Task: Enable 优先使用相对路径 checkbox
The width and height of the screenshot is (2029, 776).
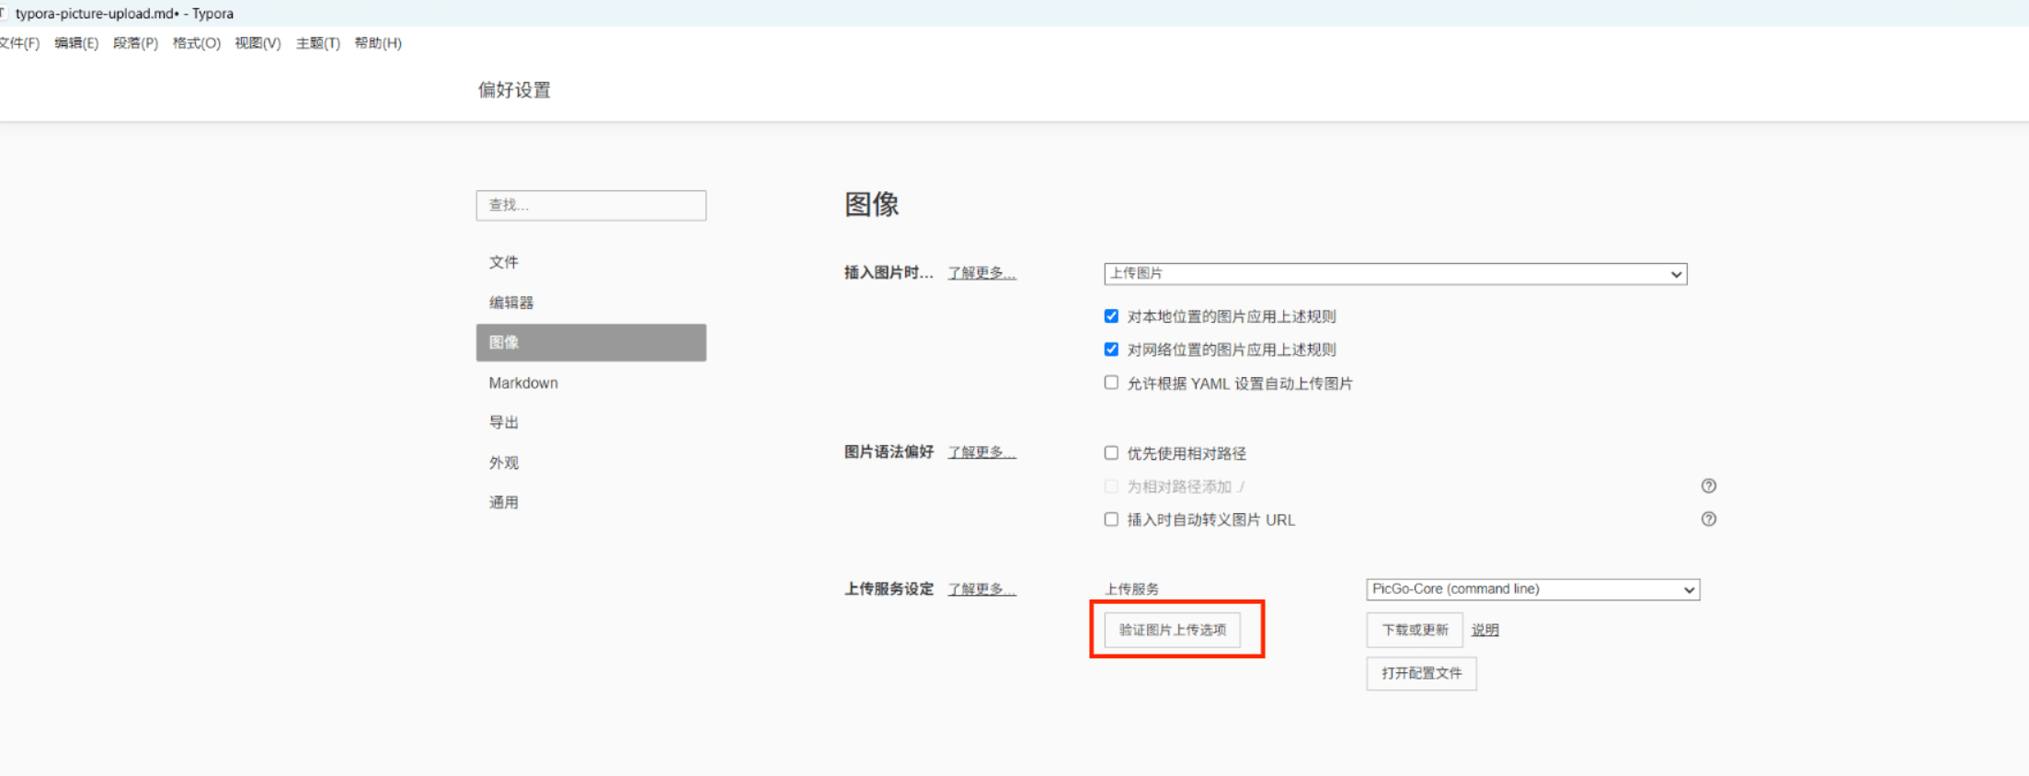Action: tap(1111, 453)
